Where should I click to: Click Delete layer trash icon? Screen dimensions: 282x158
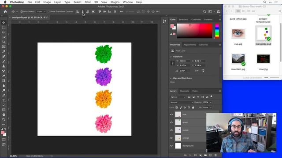click(x=215, y=155)
